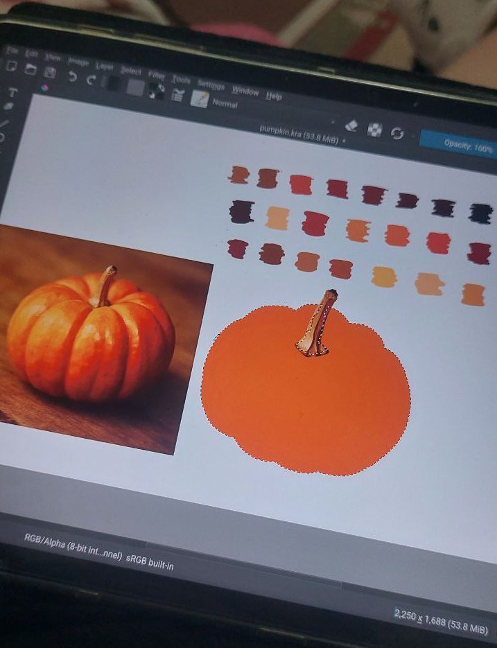
Task: Select the Line tool in toolbox
Action: pyautogui.click(x=4, y=123)
